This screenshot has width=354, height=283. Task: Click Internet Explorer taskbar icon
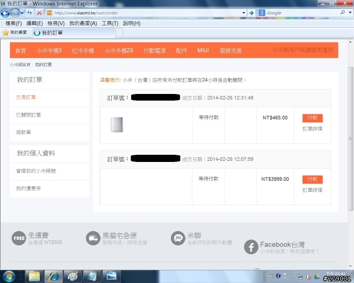[54, 276]
